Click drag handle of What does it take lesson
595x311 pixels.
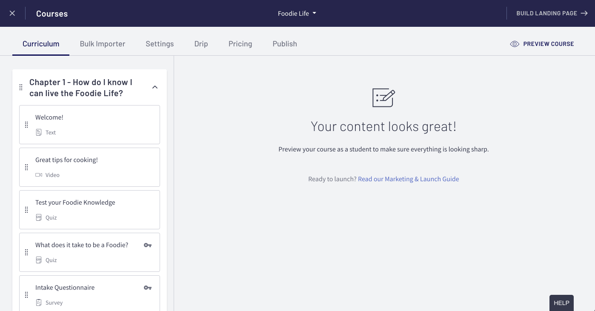tap(26, 252)
